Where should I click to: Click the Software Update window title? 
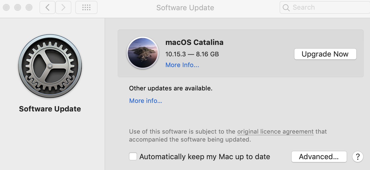pos(185,8)
